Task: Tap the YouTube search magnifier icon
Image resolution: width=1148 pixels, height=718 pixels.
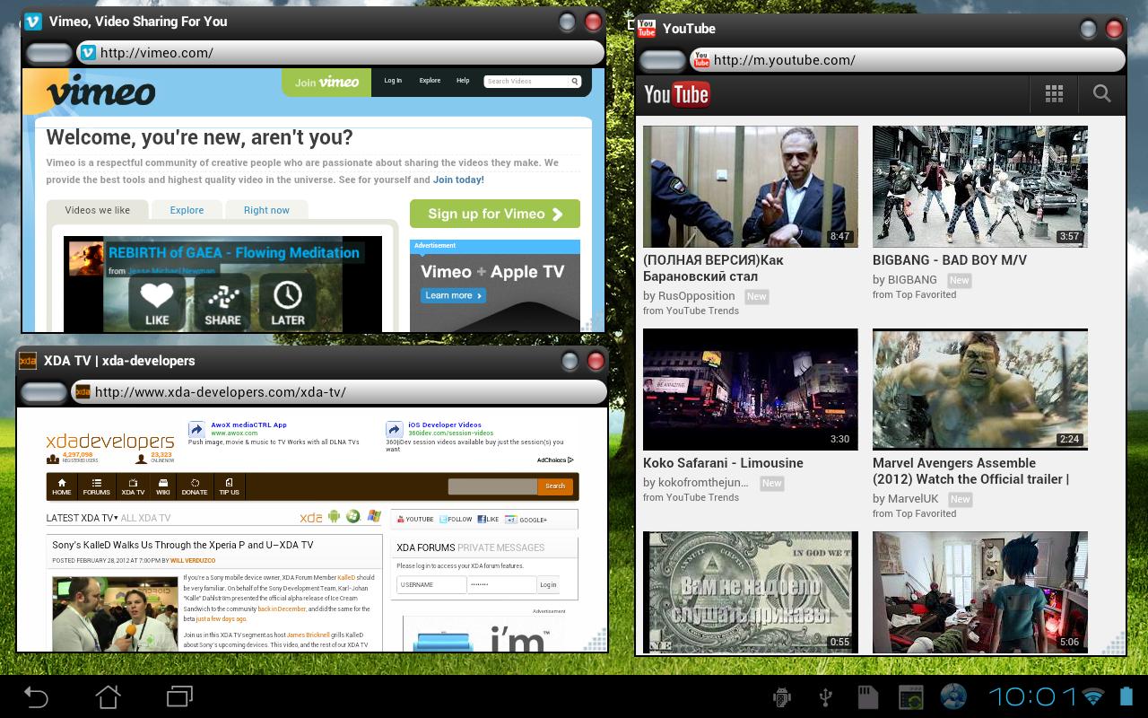Action: [x=1101, y=93]
